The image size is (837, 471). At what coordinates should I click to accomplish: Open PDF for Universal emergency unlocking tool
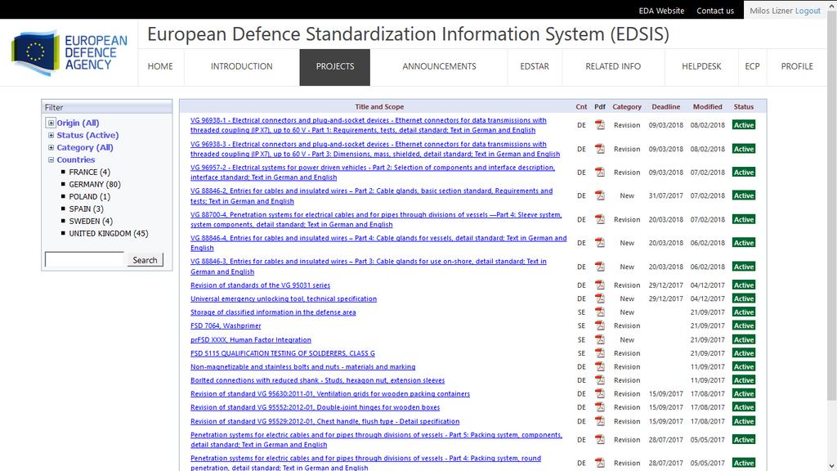[600, 298]
